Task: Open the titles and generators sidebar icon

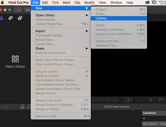Action: (x=20, y=18)
